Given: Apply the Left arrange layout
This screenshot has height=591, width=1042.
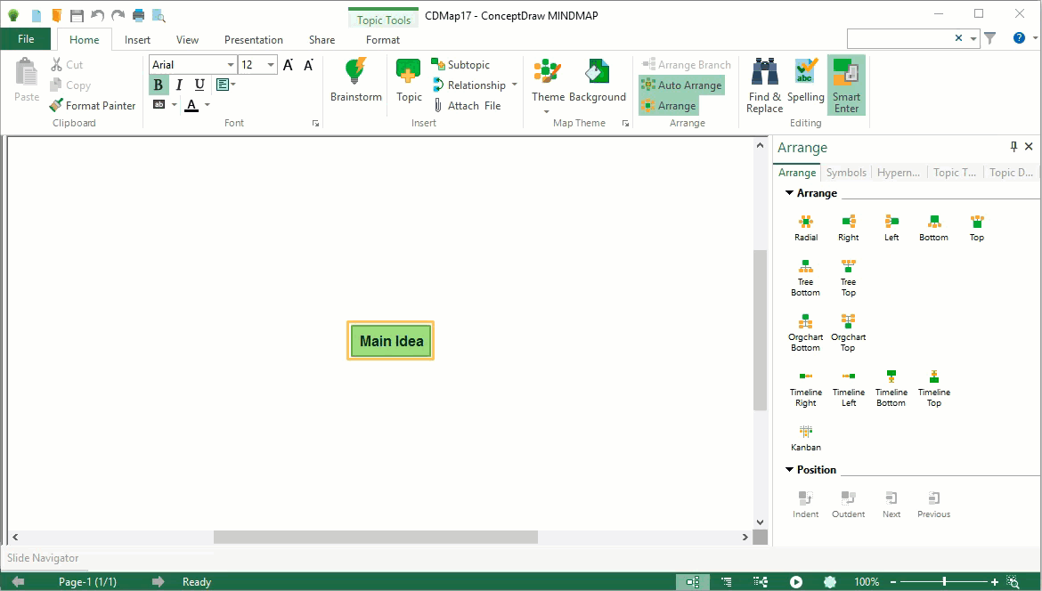Looking at the screenshot, I should tap(891, 228).
